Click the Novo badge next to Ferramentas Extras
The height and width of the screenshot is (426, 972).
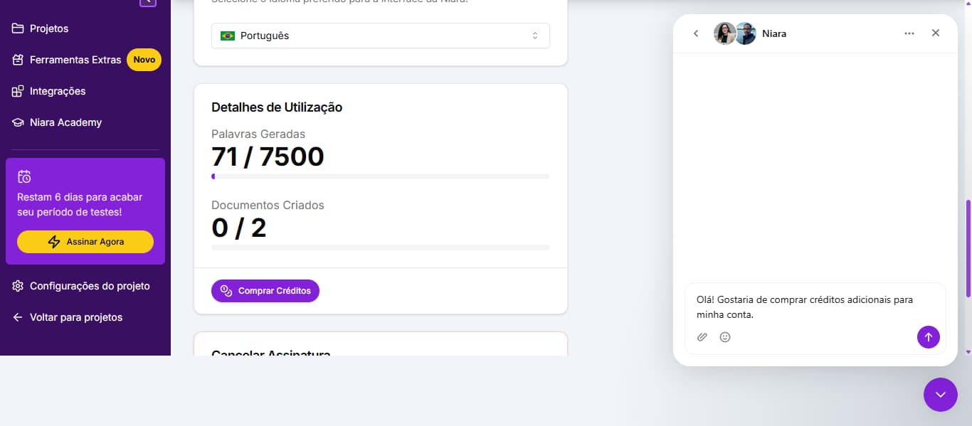[144, 60]
